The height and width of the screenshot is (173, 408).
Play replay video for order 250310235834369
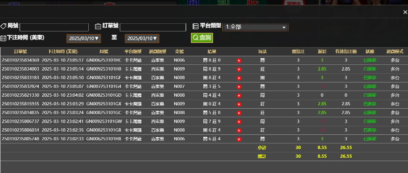pos(239,61)
